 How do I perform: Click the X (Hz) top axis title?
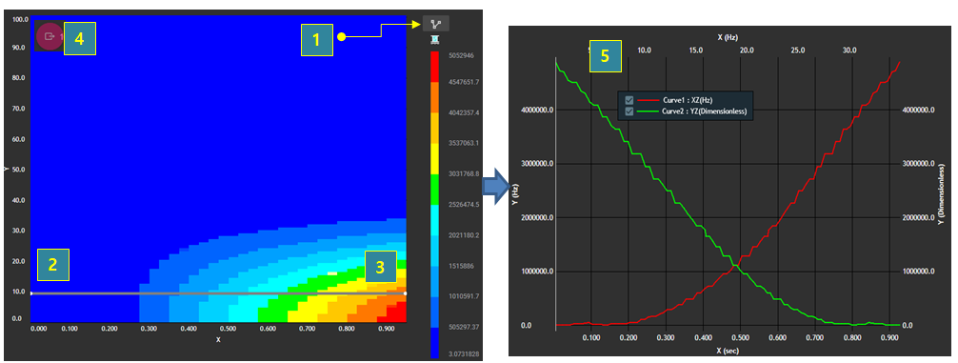728,37
